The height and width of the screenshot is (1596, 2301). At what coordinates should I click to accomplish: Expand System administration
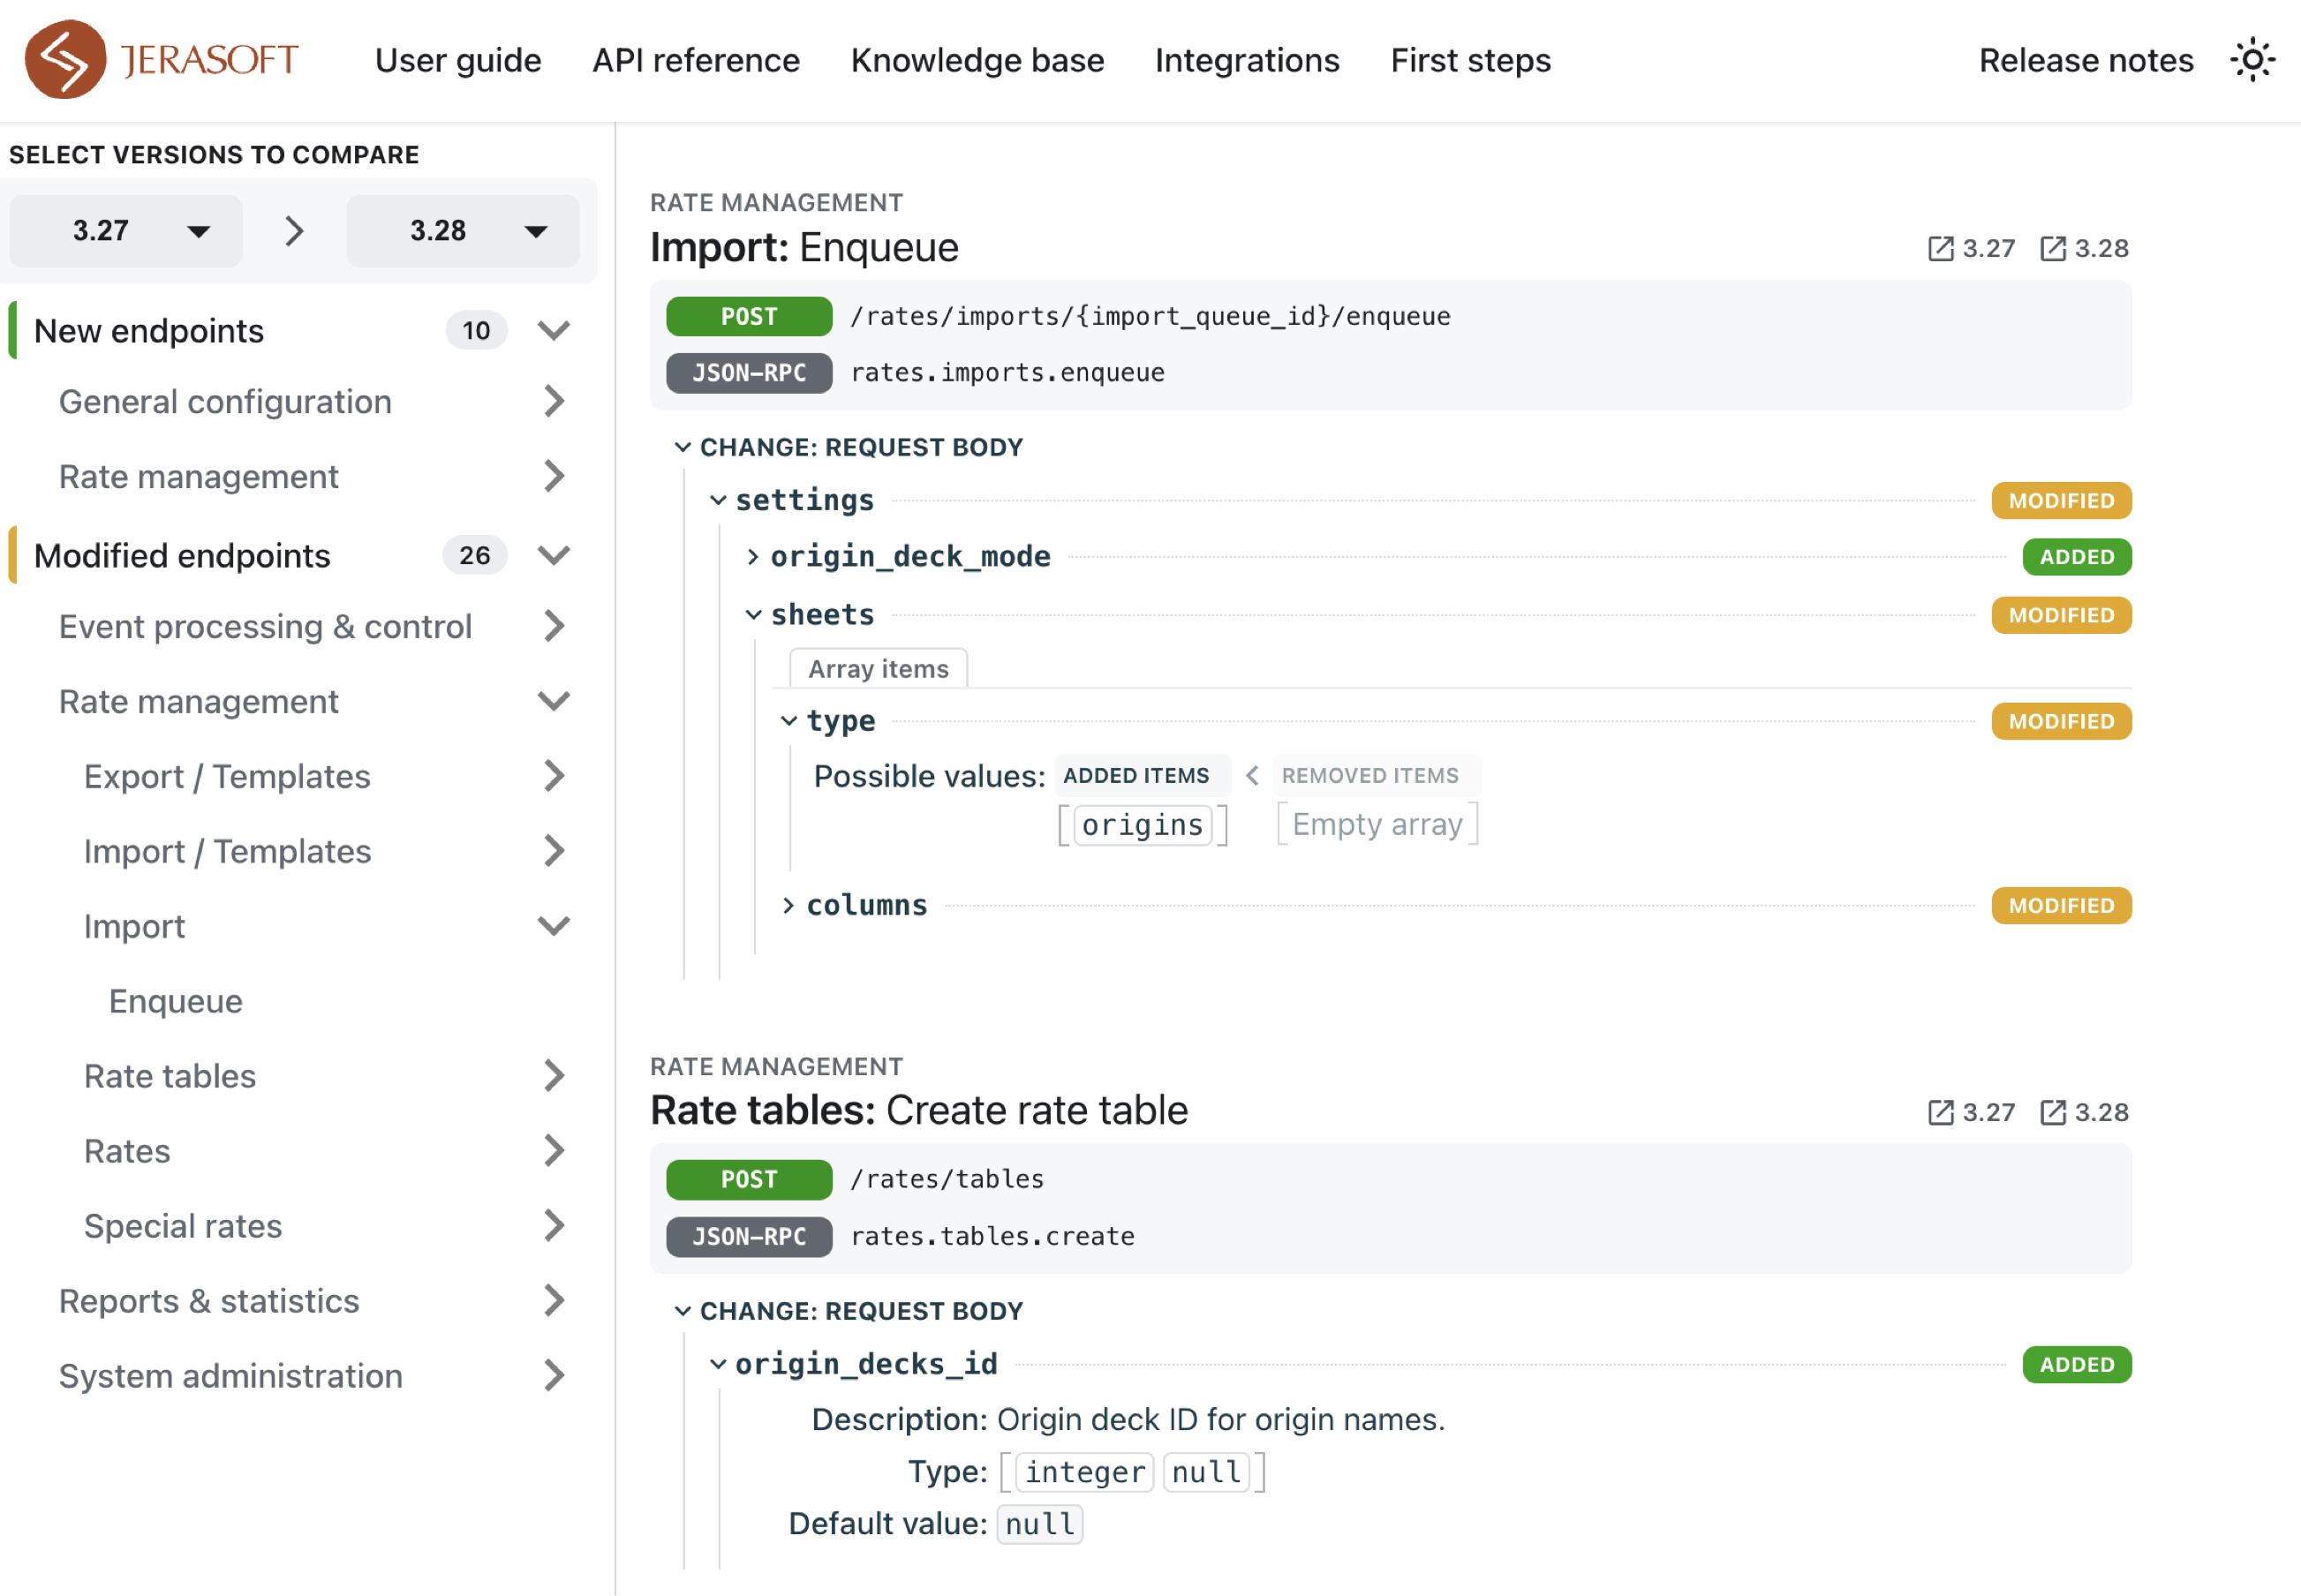coord(554,1376)
